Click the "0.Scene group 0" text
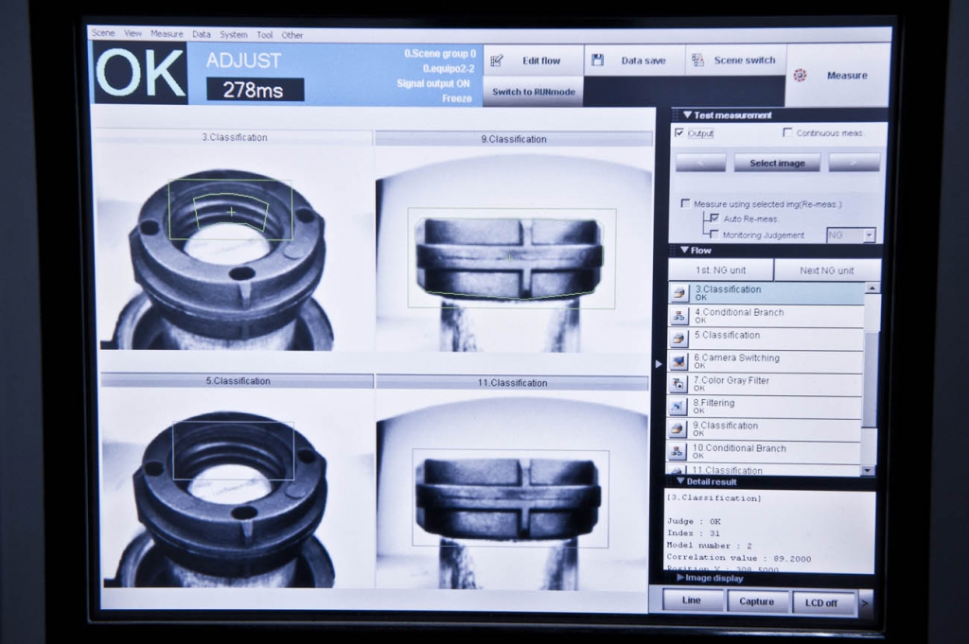The height and width of the screenshot is (644, 969). (440, 54)
